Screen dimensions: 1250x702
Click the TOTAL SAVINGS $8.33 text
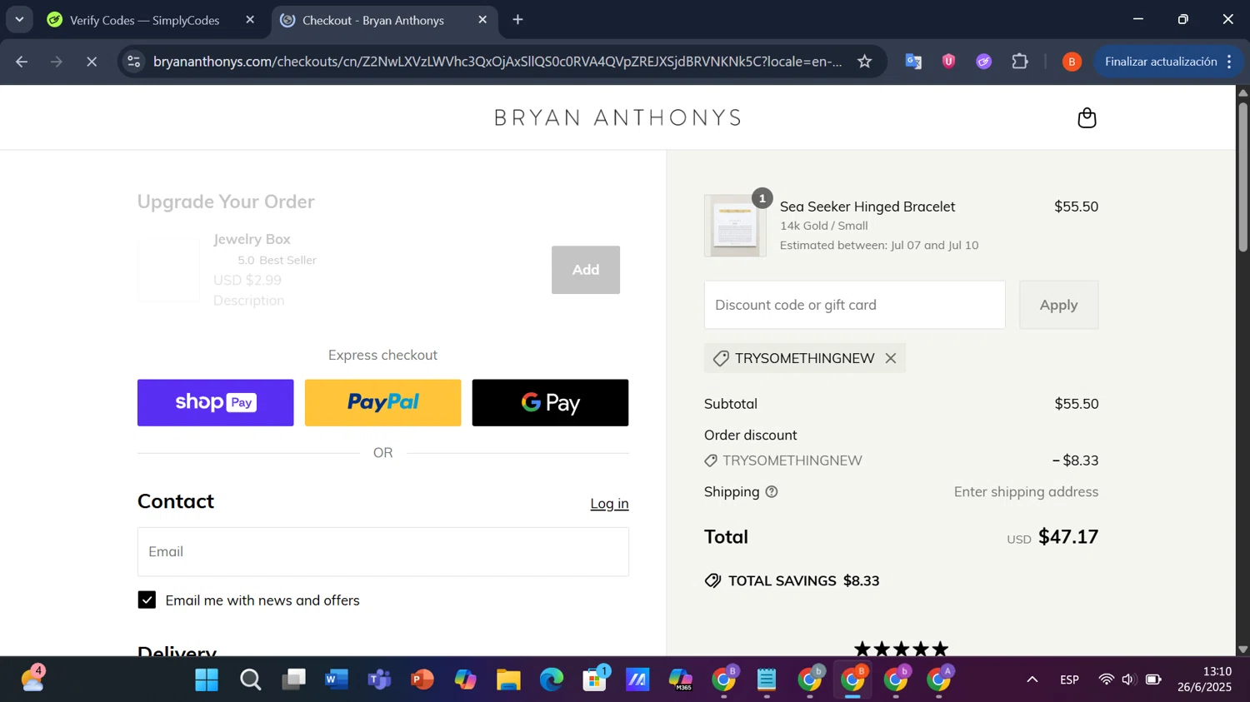tap(803, 581)
